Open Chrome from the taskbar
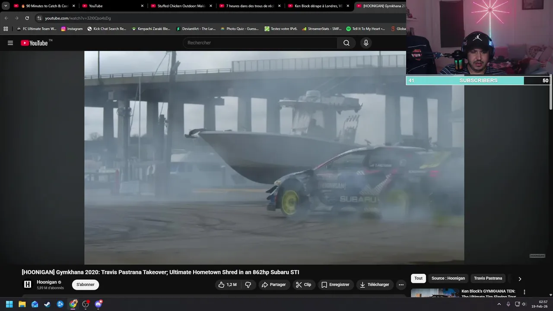553x311 pixels. [x=73, y=304]
